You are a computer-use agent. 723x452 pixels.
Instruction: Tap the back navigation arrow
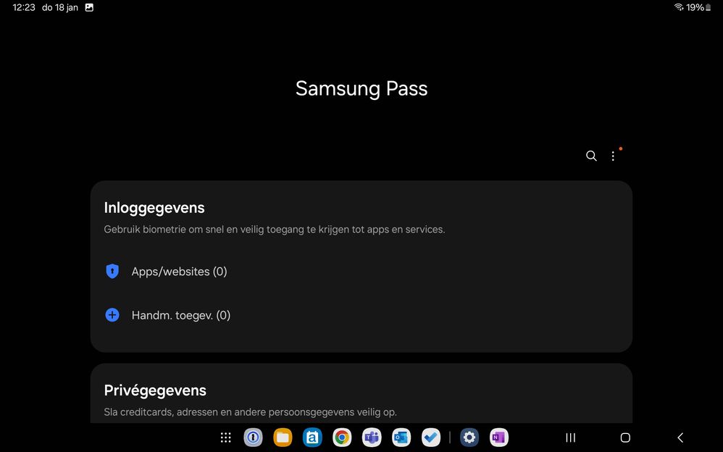click(680, 438)
